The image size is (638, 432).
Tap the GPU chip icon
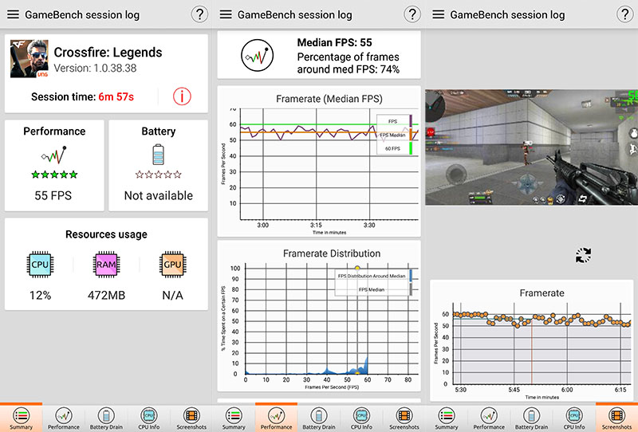[x=172, y=265]
